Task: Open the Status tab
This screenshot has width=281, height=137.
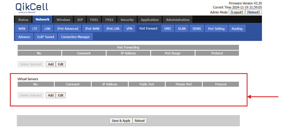Action: pyautogui.click(x=23, y=20)
